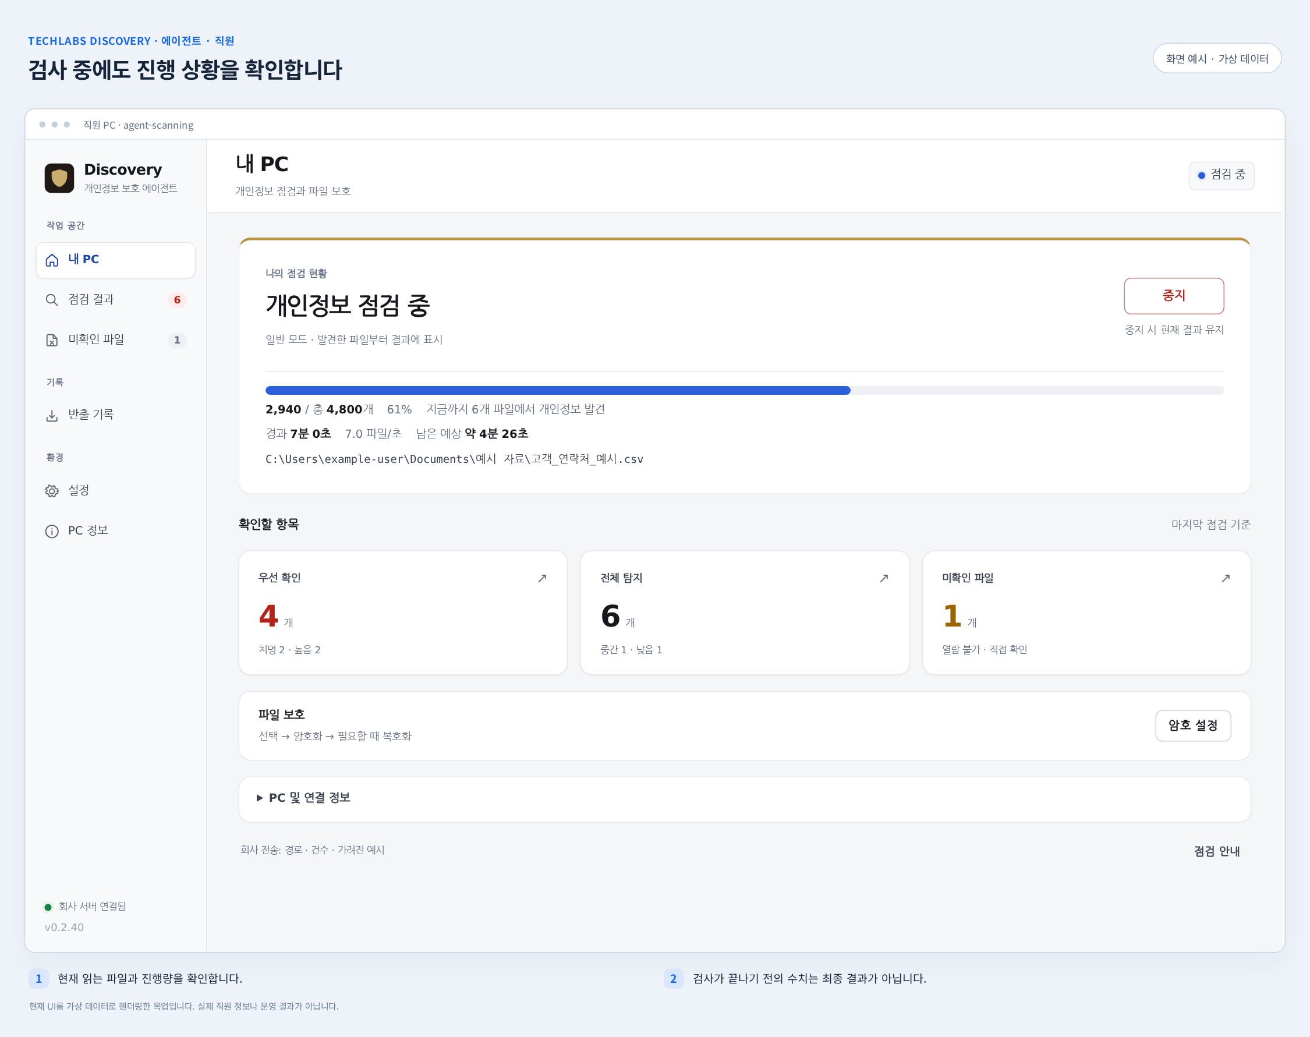Click the file icon beside 미확인 파일
This screenshot has height=1037, width=1310.
(52, 340)
